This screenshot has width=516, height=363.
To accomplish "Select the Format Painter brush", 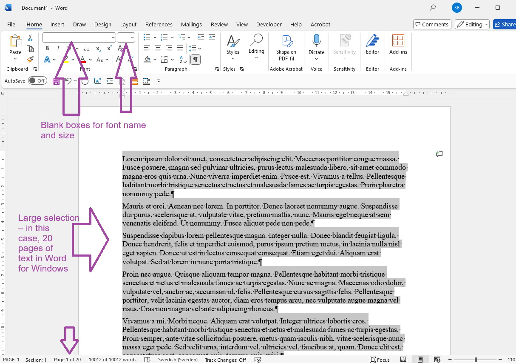I will click(x=30, y=60).
